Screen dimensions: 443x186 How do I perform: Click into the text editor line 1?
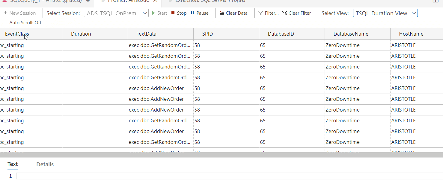(210, 176)
